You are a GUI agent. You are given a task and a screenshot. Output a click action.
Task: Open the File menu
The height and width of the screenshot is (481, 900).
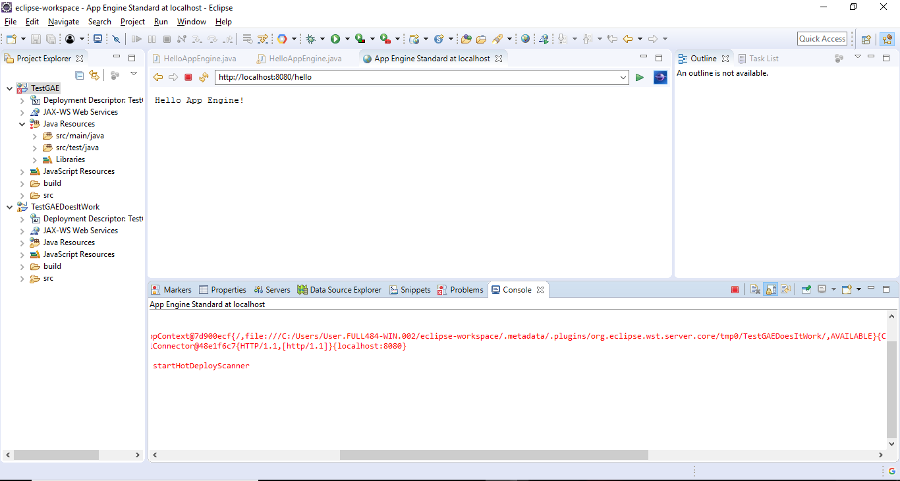(11, 22)
